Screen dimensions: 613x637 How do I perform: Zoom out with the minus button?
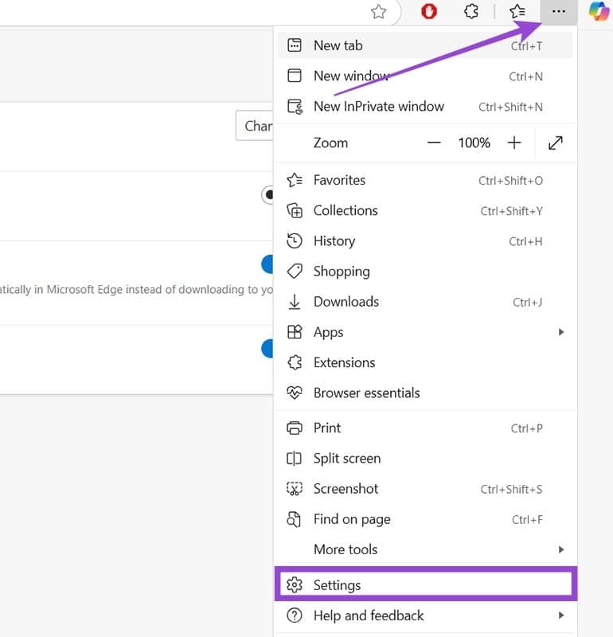434,143
